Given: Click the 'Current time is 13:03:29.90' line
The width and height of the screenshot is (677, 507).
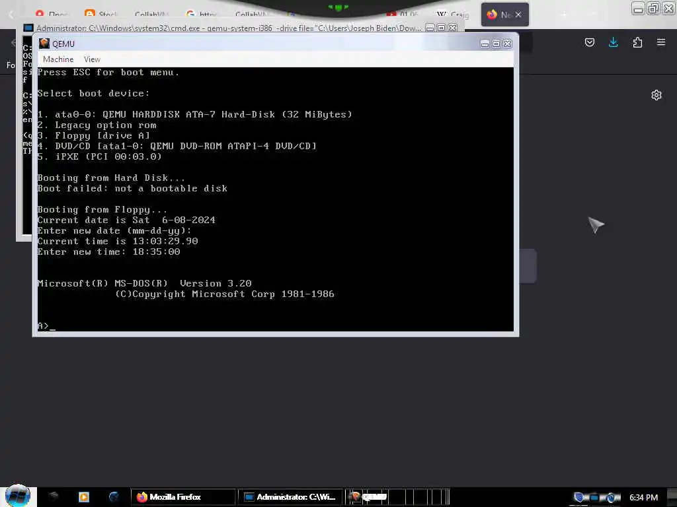Looking at the screenshot, I should click(118, 241).
